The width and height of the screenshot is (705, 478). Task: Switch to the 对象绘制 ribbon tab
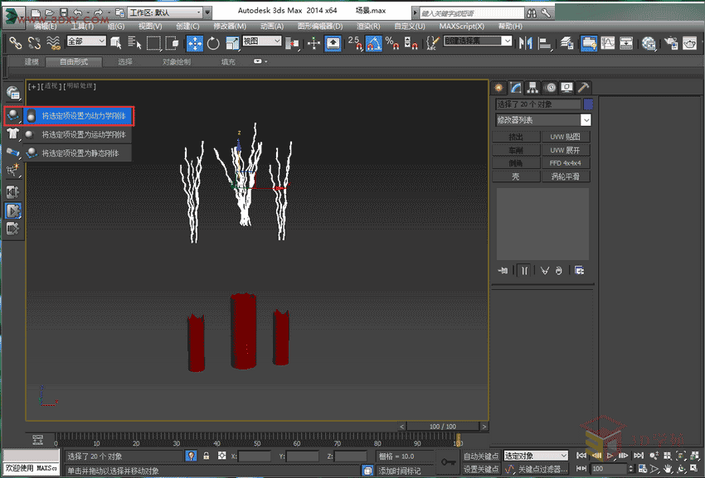[176, 61]
